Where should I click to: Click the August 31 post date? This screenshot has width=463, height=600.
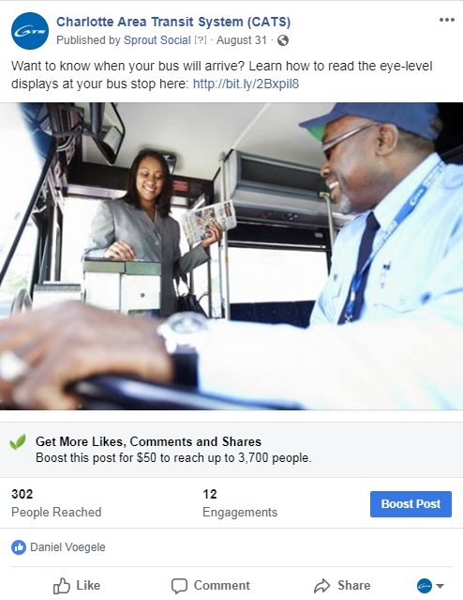pos(242,40)
